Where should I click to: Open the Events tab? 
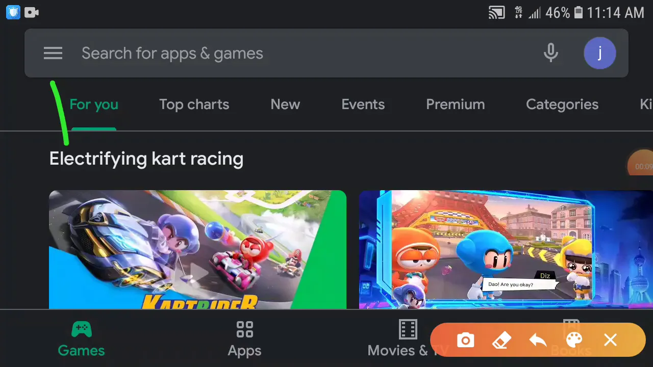pyautogui.click(x=363, y=104)
